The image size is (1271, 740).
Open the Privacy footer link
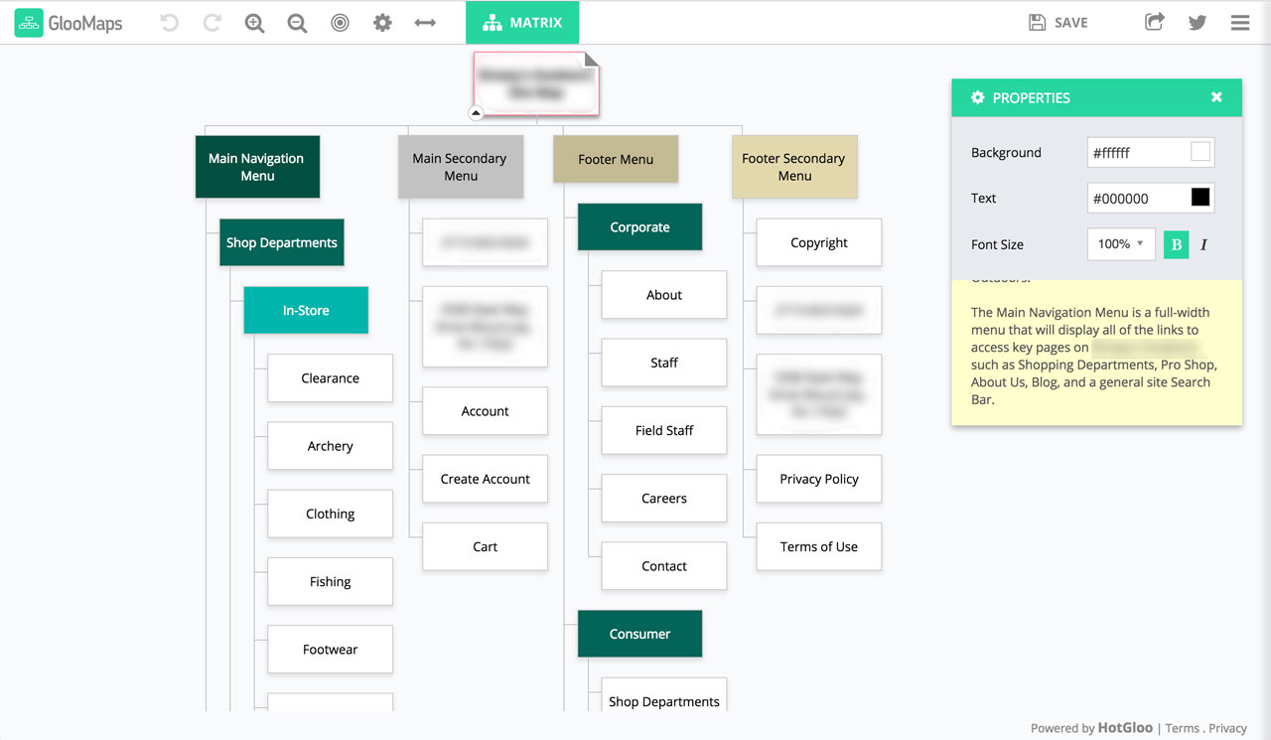(1227, 728)
